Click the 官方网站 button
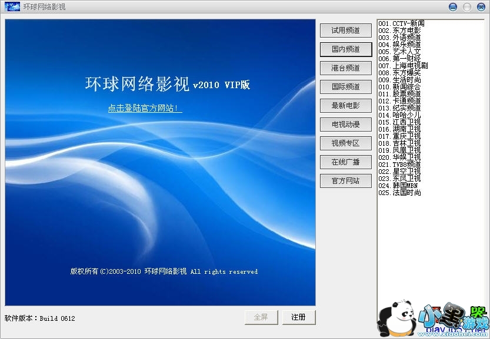This screenshot has width=490, height=339. point(346,180)
